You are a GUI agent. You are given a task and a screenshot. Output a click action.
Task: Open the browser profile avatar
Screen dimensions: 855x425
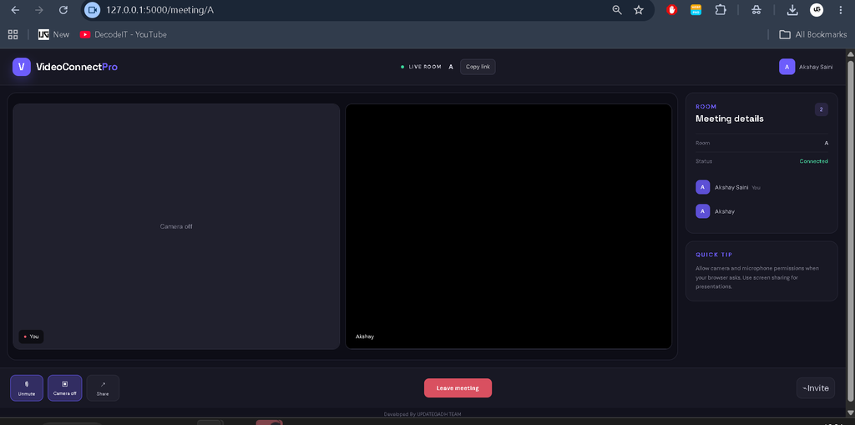817,10
